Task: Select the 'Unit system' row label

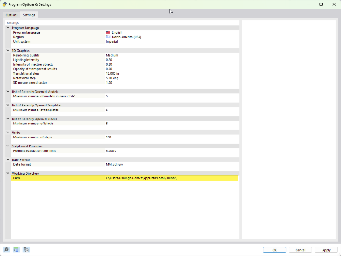Action: click(x=22, y=42)
